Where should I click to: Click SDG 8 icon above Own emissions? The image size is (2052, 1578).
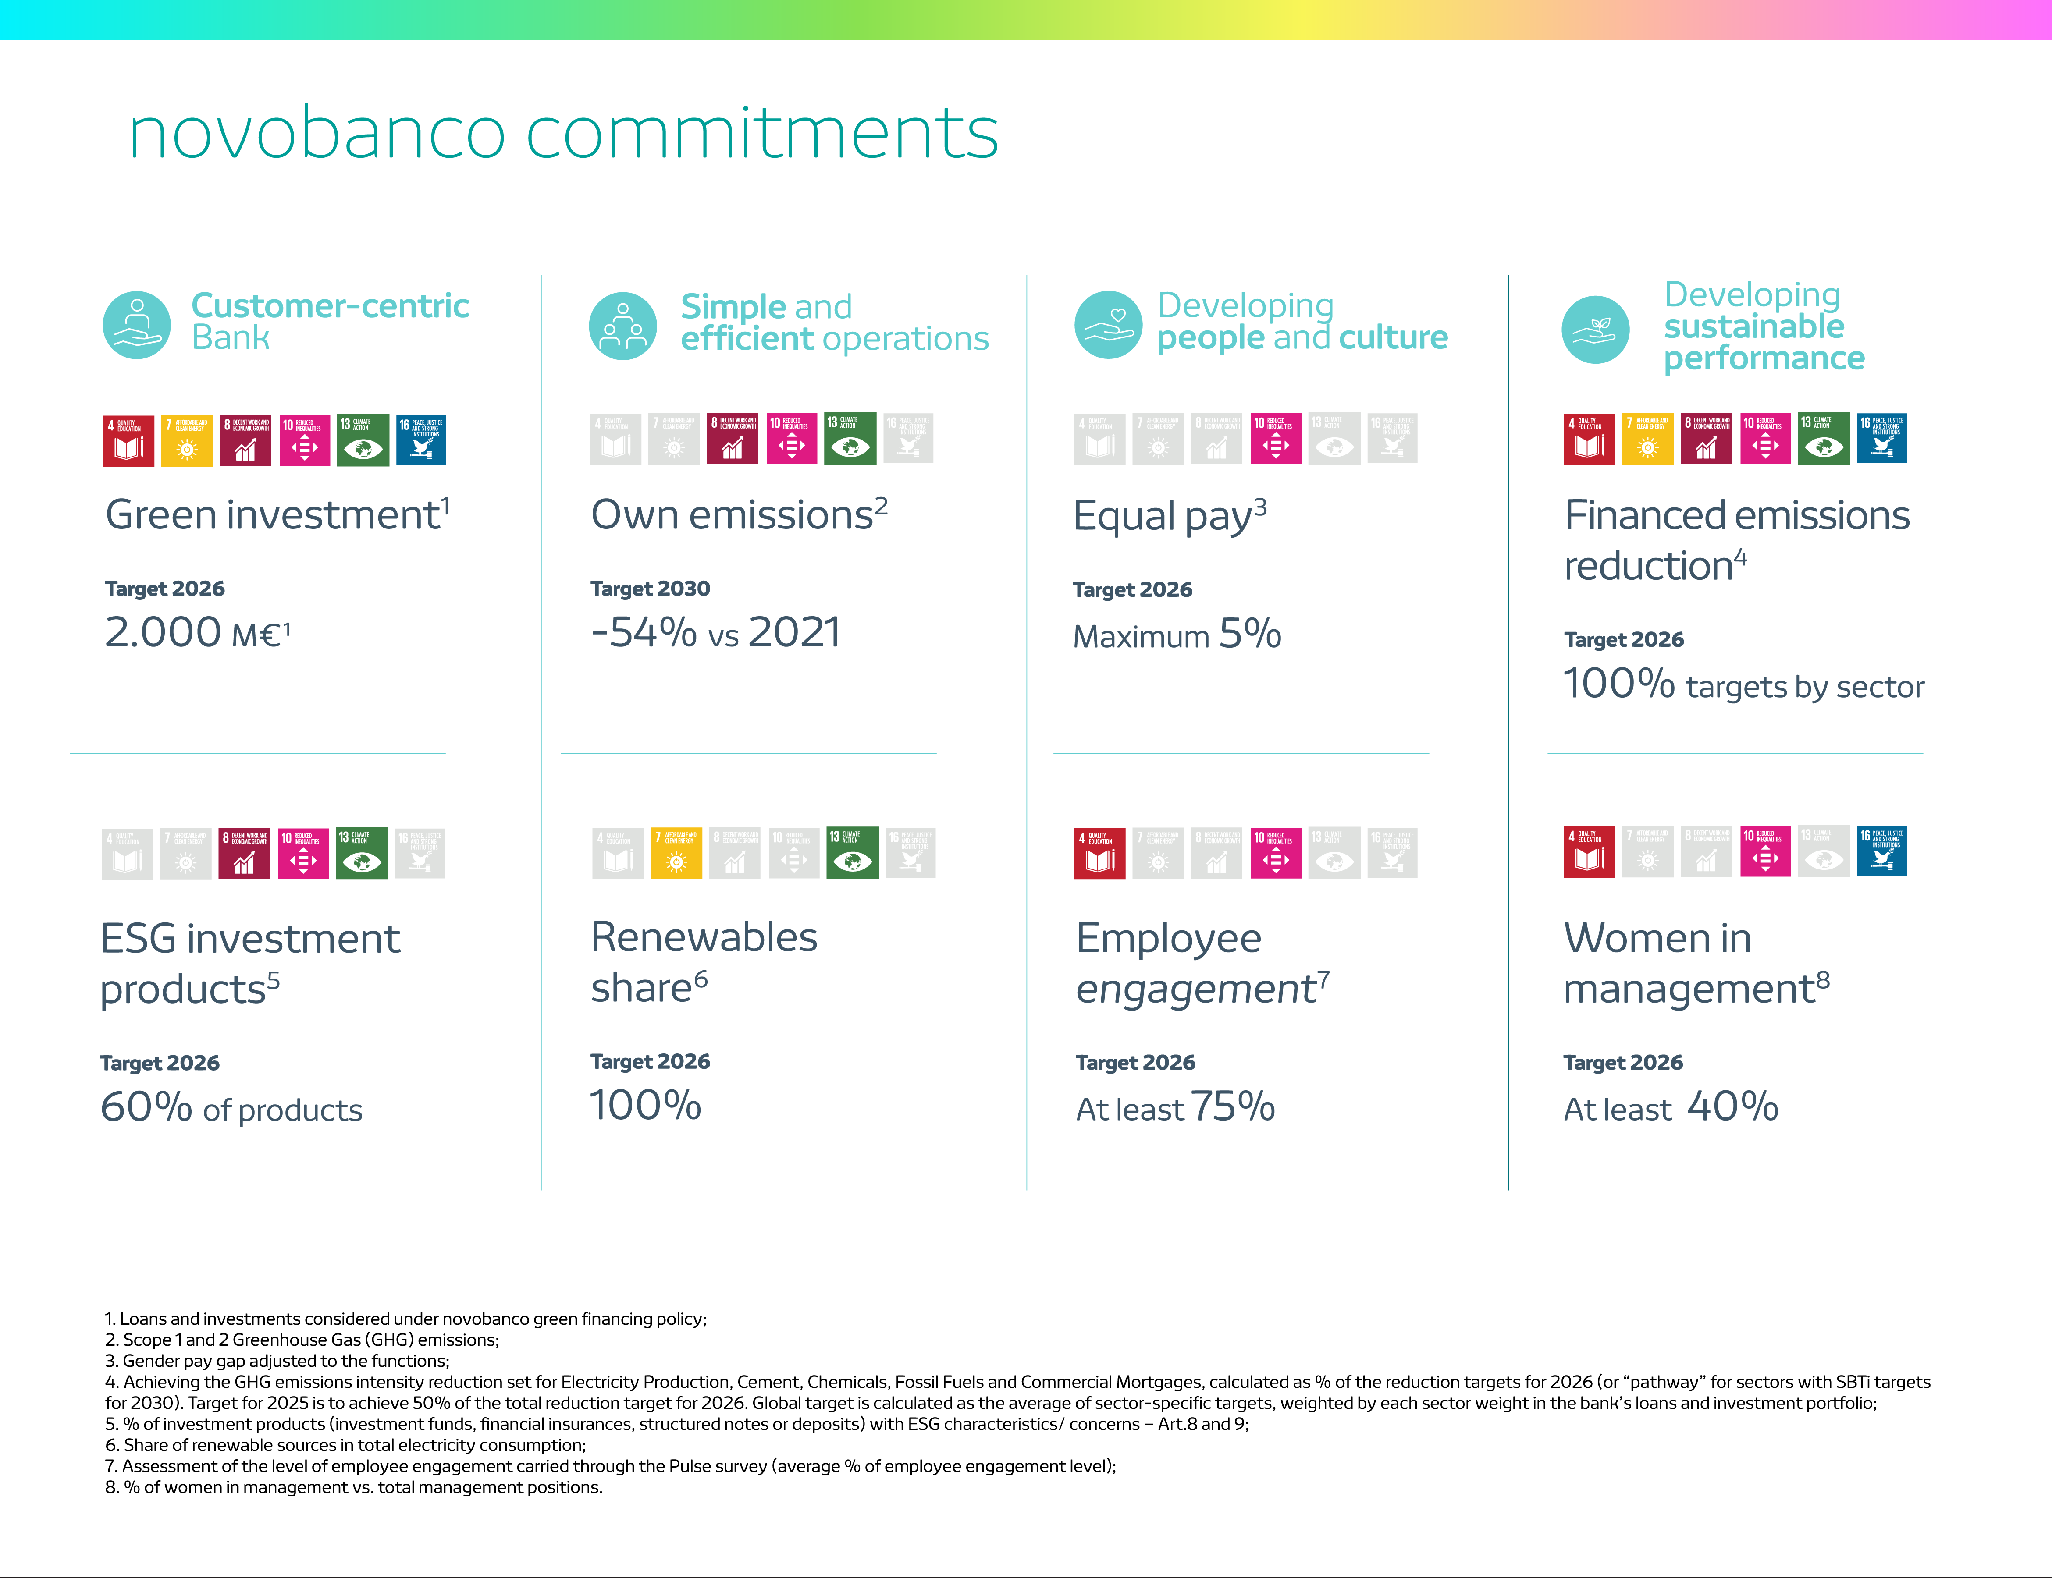tap(733, 439)
